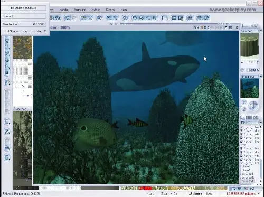264x197 pixels.
Task: Toggle Figure_1 checkbox directly above first Seaweed row
Action: click(x=241, y=163)
